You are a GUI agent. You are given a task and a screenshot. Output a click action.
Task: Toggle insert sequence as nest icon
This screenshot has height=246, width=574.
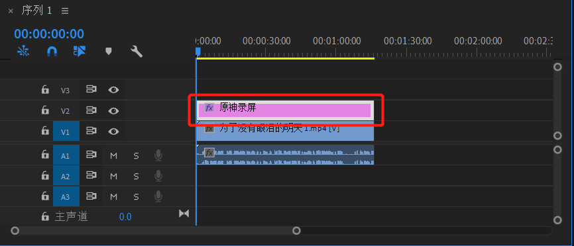(23, 51)
